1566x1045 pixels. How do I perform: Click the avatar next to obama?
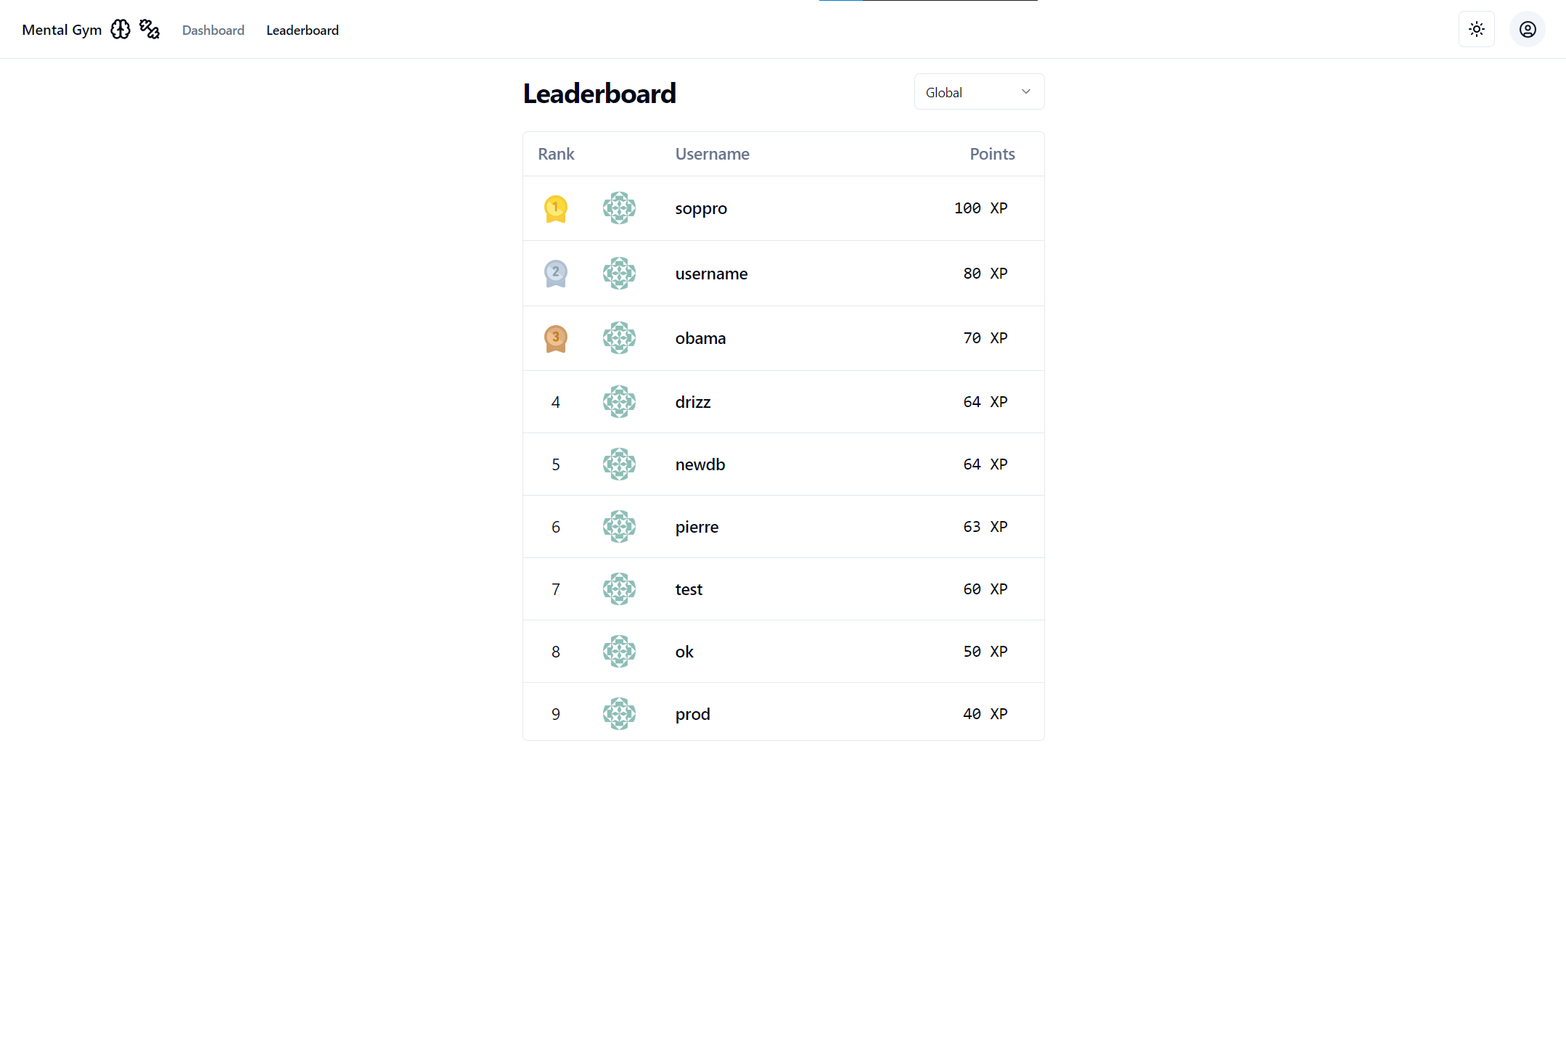point(619,338)
